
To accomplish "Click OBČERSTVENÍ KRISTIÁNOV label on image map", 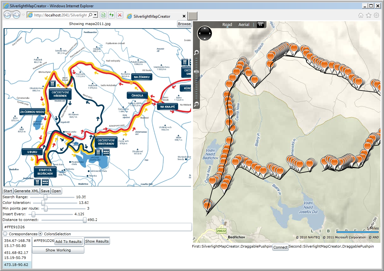I will pyautogui.click(x=106, y=142).
